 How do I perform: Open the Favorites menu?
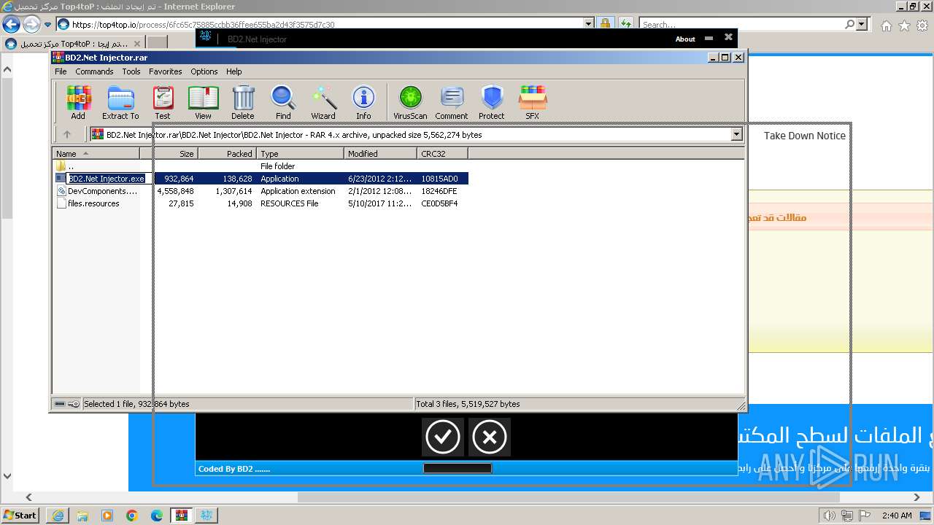click(x=166, y=71)
